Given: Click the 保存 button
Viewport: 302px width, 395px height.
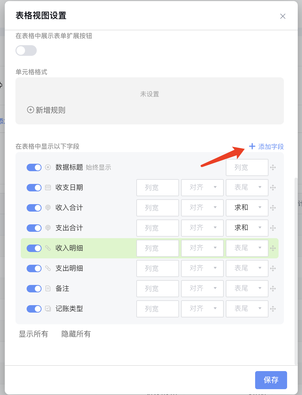Looking at the screenshot, I should click(x=271, y=380).
